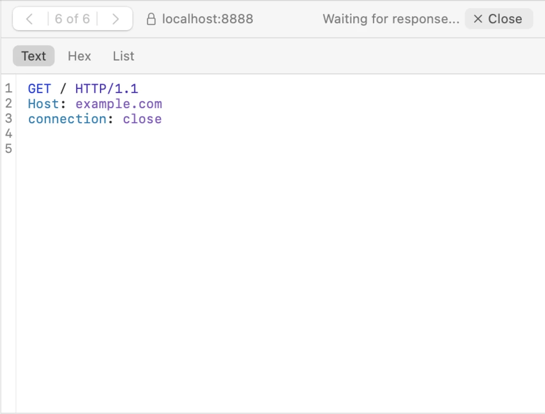Click the padlock icon beside localhost:8888
Image resolution: width=545 pixels, height=414 pixels.
pos(150,19)
